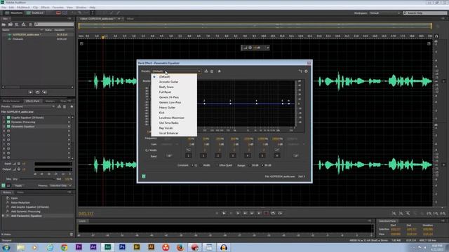The width and height of the screenshot is (449, 252).
Task: Pick the Rap Vocals preset
Action: coord(166,128)
